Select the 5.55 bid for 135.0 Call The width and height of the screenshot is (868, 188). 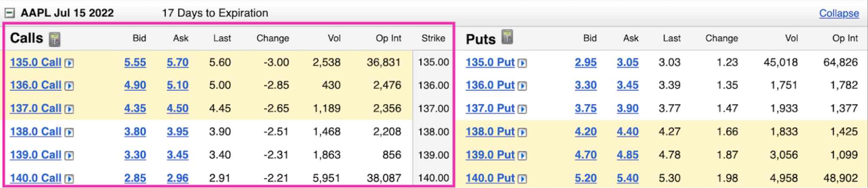coord(135,62)
